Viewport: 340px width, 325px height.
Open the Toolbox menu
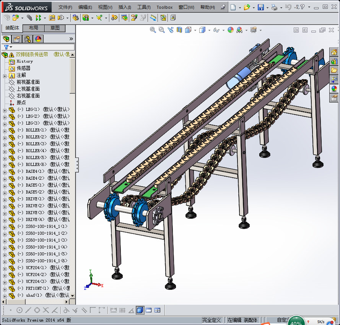(164, 7)
